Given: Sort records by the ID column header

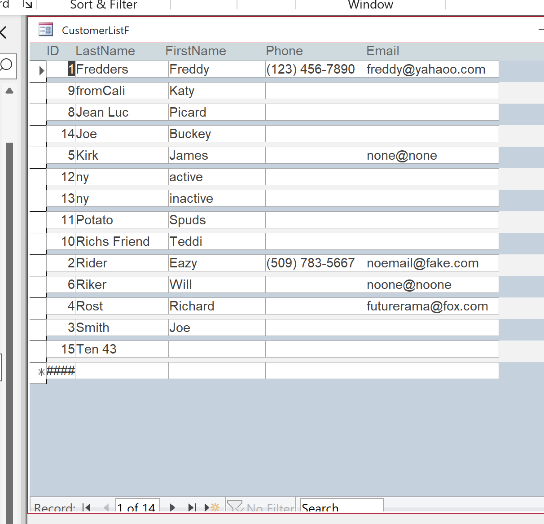Looking at the screenshot, I should tap(53, 51).
